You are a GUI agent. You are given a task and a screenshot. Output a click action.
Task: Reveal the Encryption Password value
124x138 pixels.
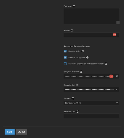click(x=117, y=76)
